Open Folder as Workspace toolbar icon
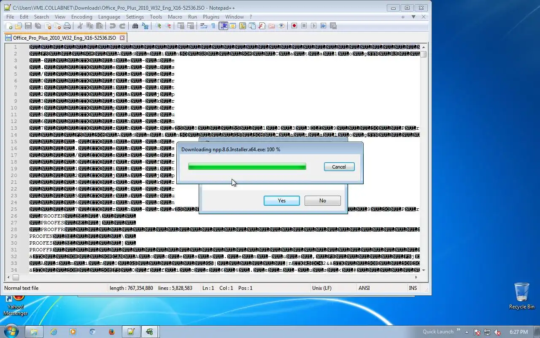Screen dimensions: 540x338 coord(272,26)
